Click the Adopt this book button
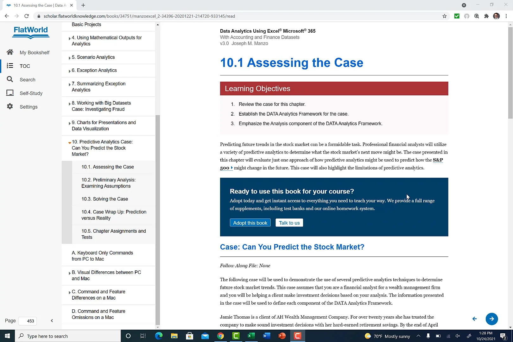Viewport: 513px width, 342px height. tap(250, 223)
